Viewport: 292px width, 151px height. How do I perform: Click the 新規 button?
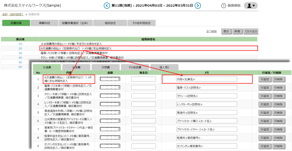coord(237,31)
